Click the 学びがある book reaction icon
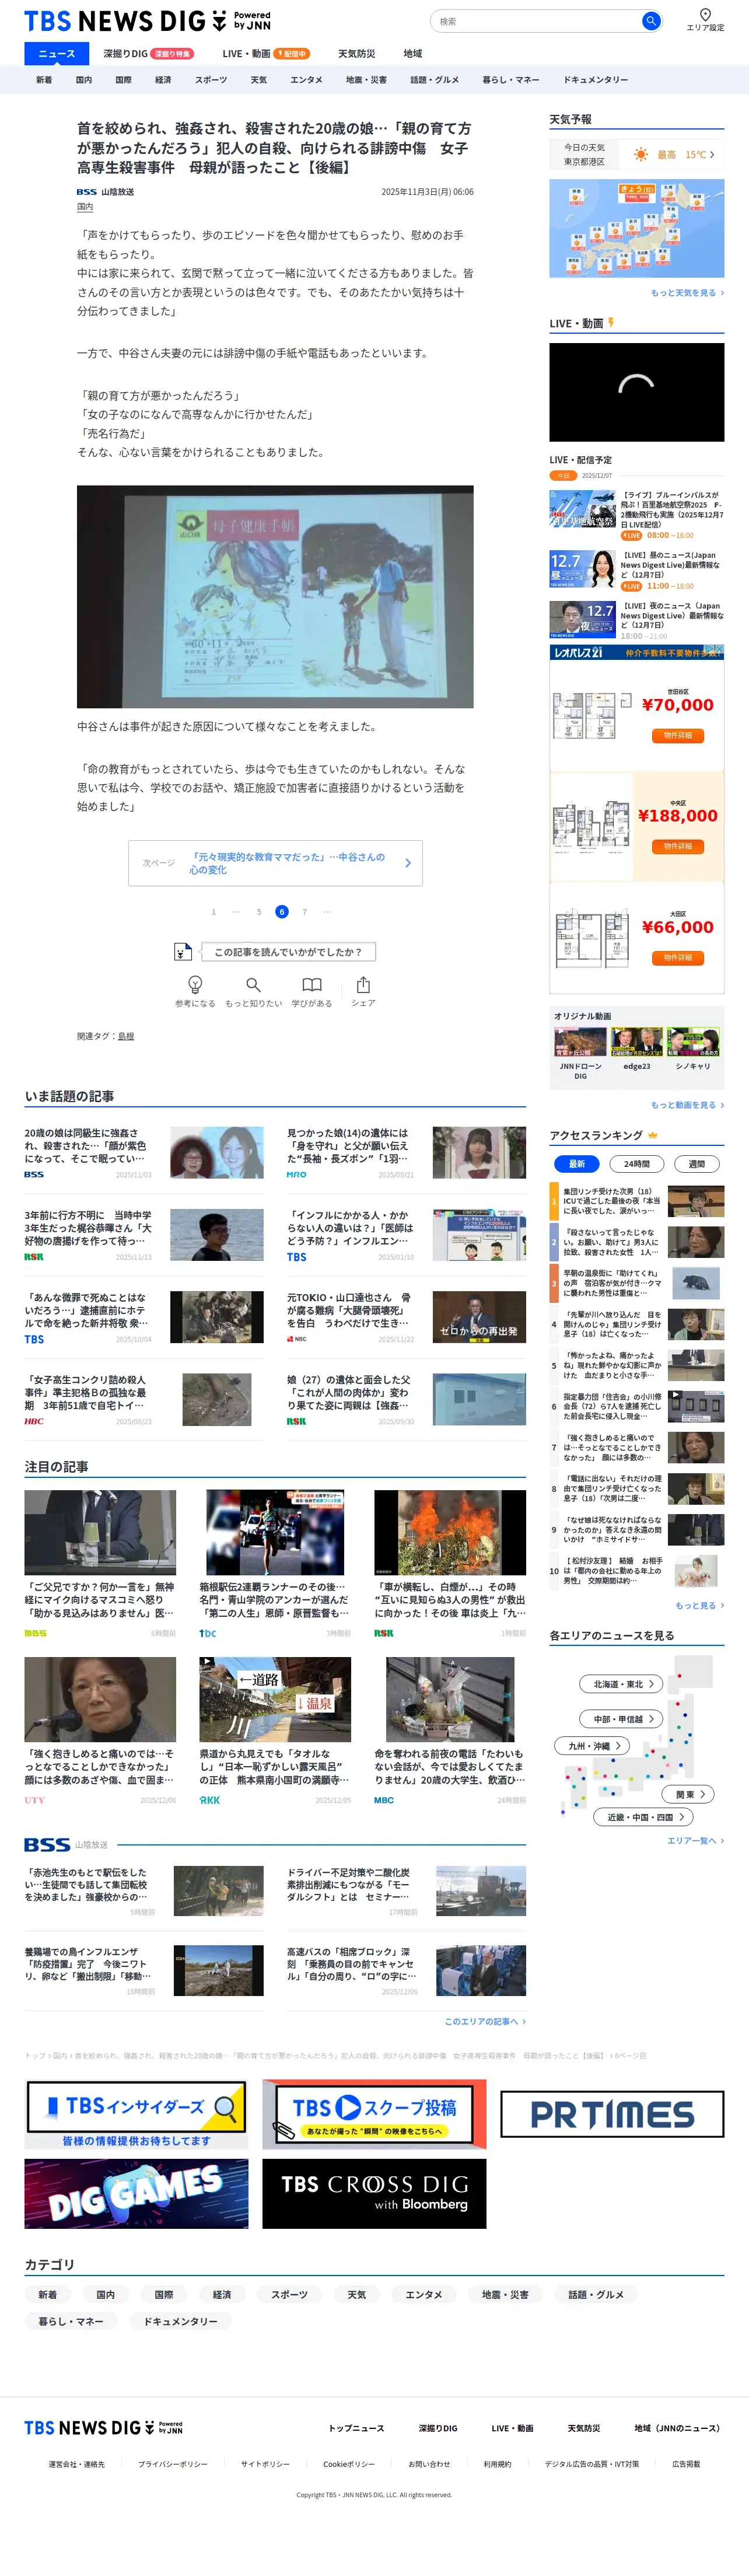 click(312, 984)
